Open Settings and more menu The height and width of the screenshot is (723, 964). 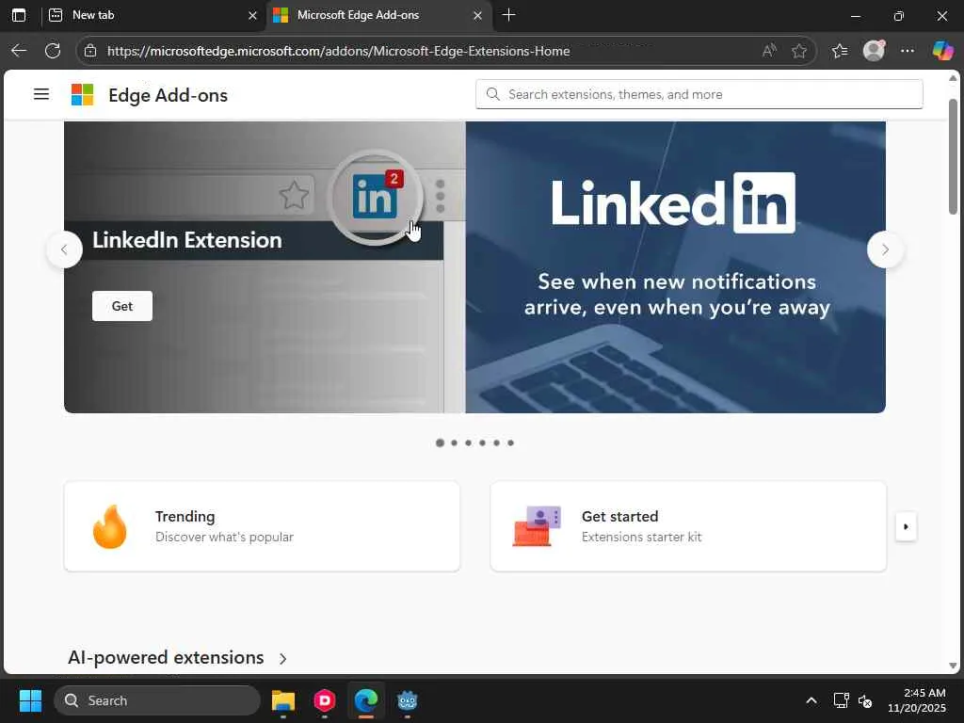(908, 51)
